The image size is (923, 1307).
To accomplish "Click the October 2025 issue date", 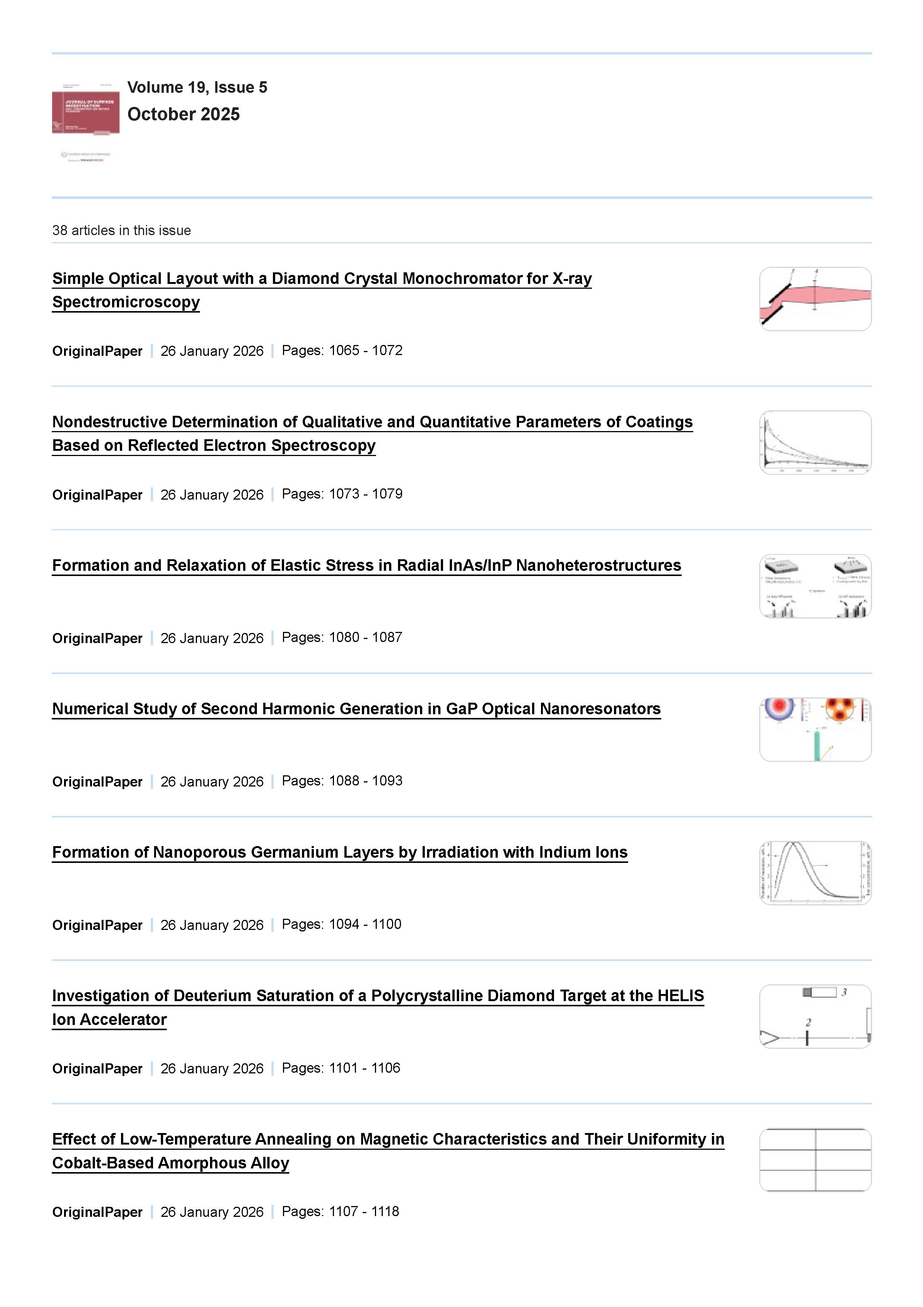I will (183, 114).
